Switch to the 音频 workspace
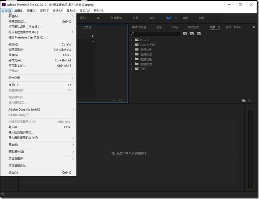The image size is (259, 199). (x=185, y=18)
